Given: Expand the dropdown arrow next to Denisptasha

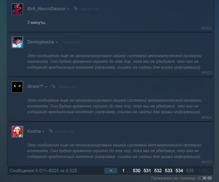Looking at the screenshot, I should 57,42.
